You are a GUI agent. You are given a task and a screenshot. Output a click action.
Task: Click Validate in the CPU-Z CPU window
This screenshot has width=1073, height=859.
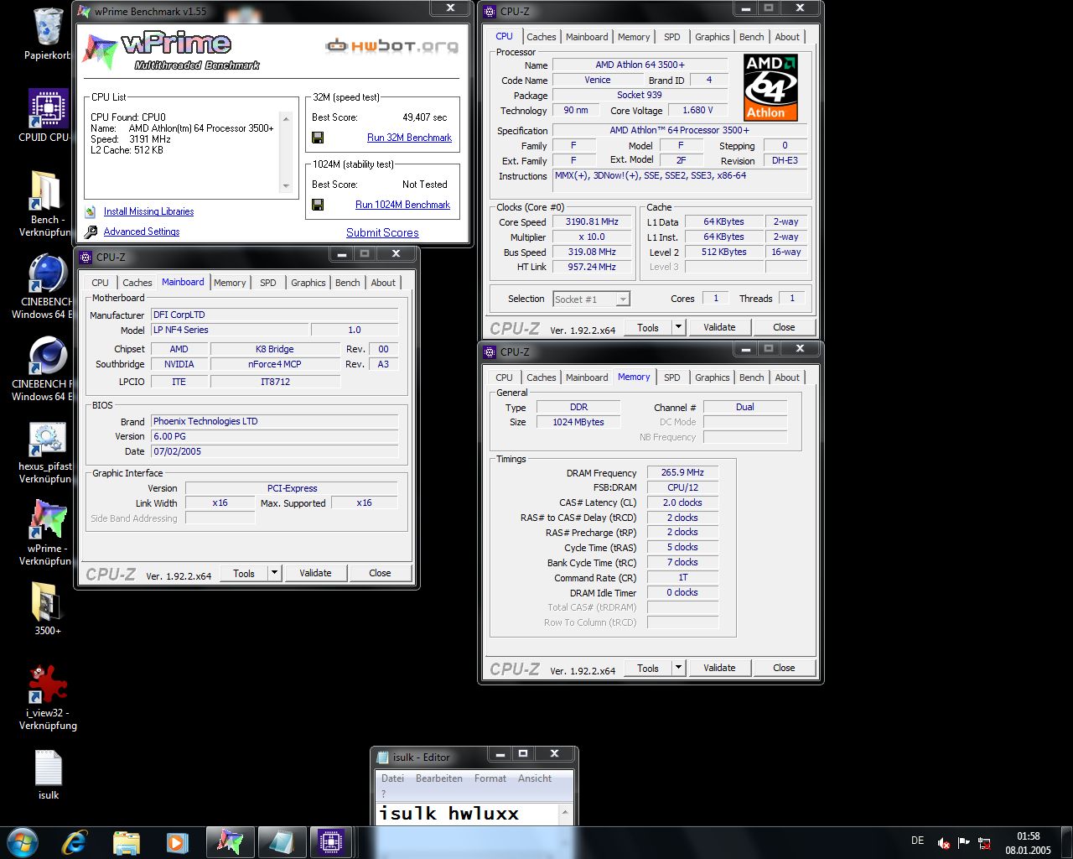[x=719, y=327]
